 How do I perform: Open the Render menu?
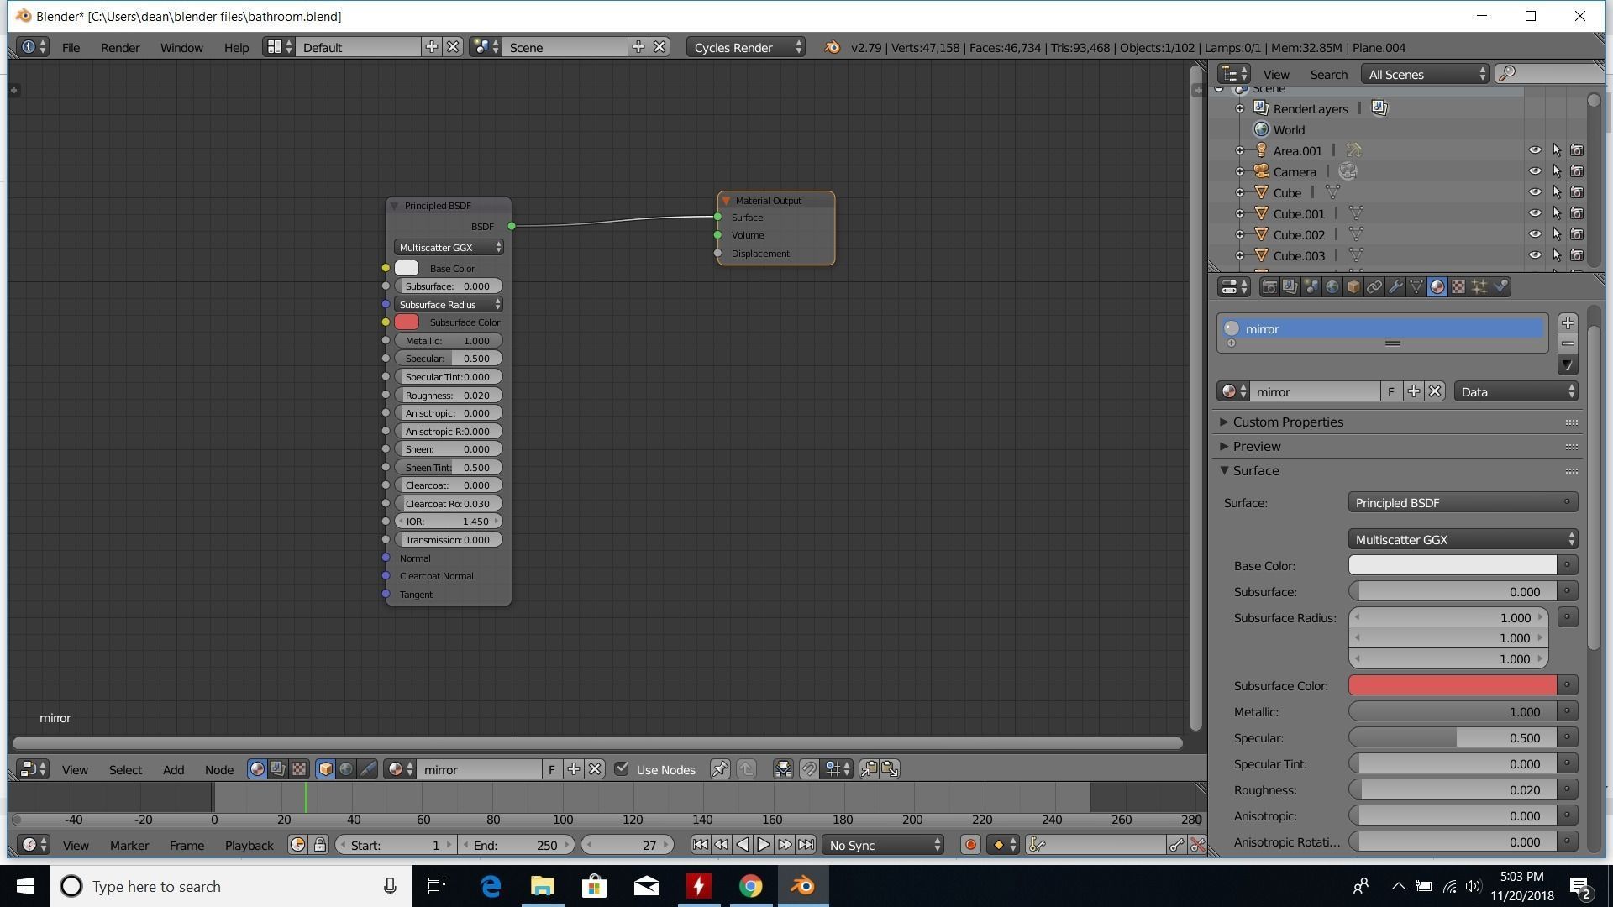pyautogui.click(x=120, y=48)
